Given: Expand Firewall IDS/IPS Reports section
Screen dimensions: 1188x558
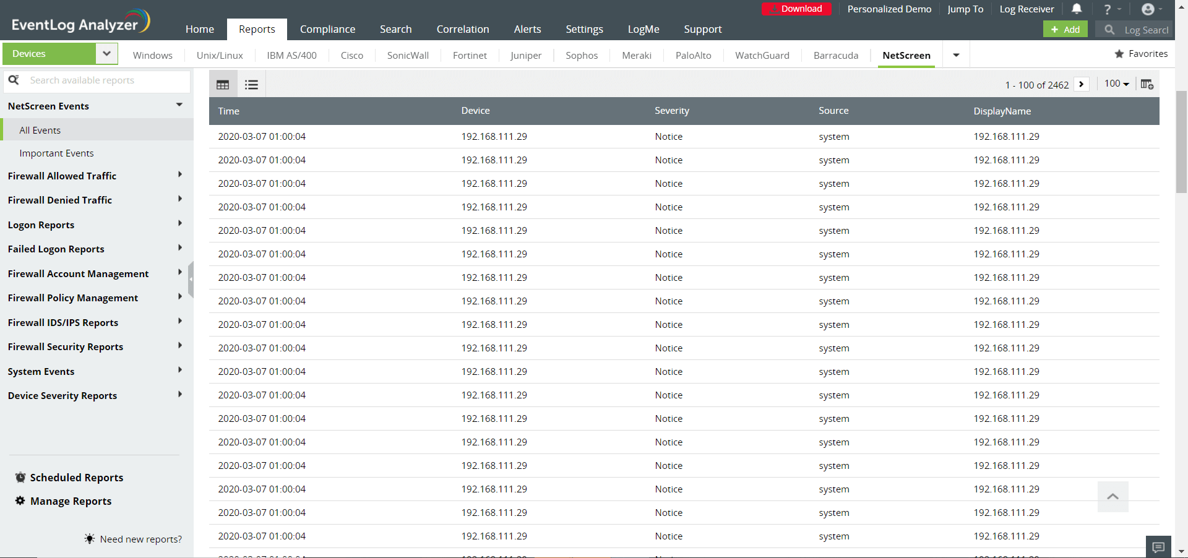Looking at the screenshot, I should (x=180, y=322).
